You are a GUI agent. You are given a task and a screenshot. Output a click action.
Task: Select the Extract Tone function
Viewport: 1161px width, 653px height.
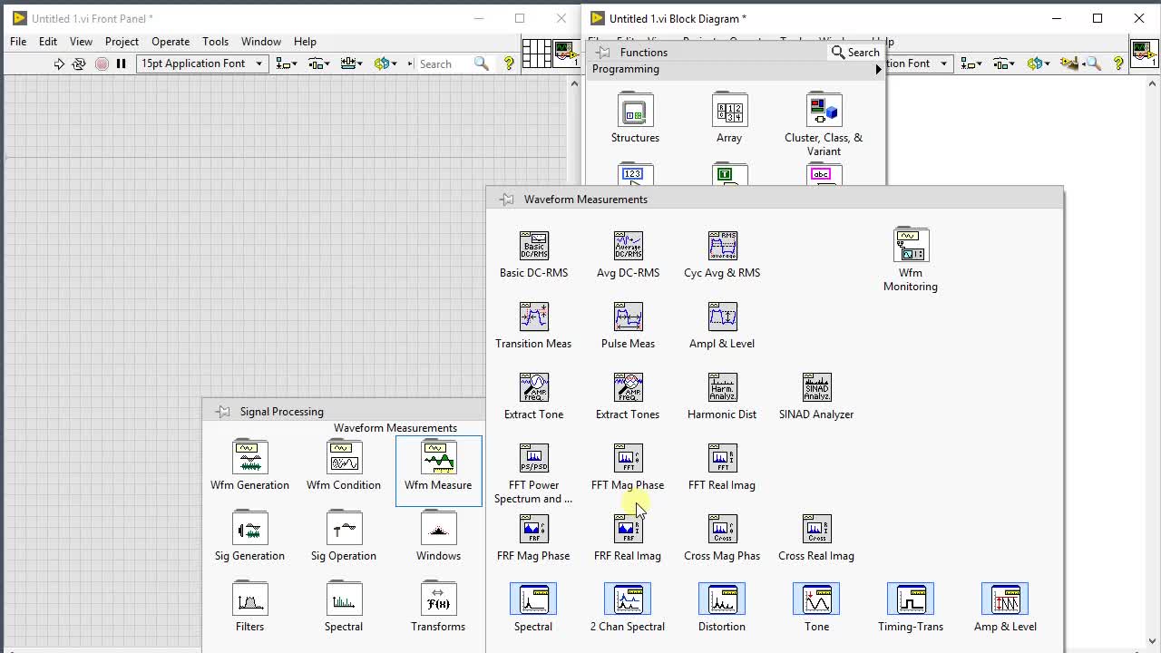tap(534, 387)
